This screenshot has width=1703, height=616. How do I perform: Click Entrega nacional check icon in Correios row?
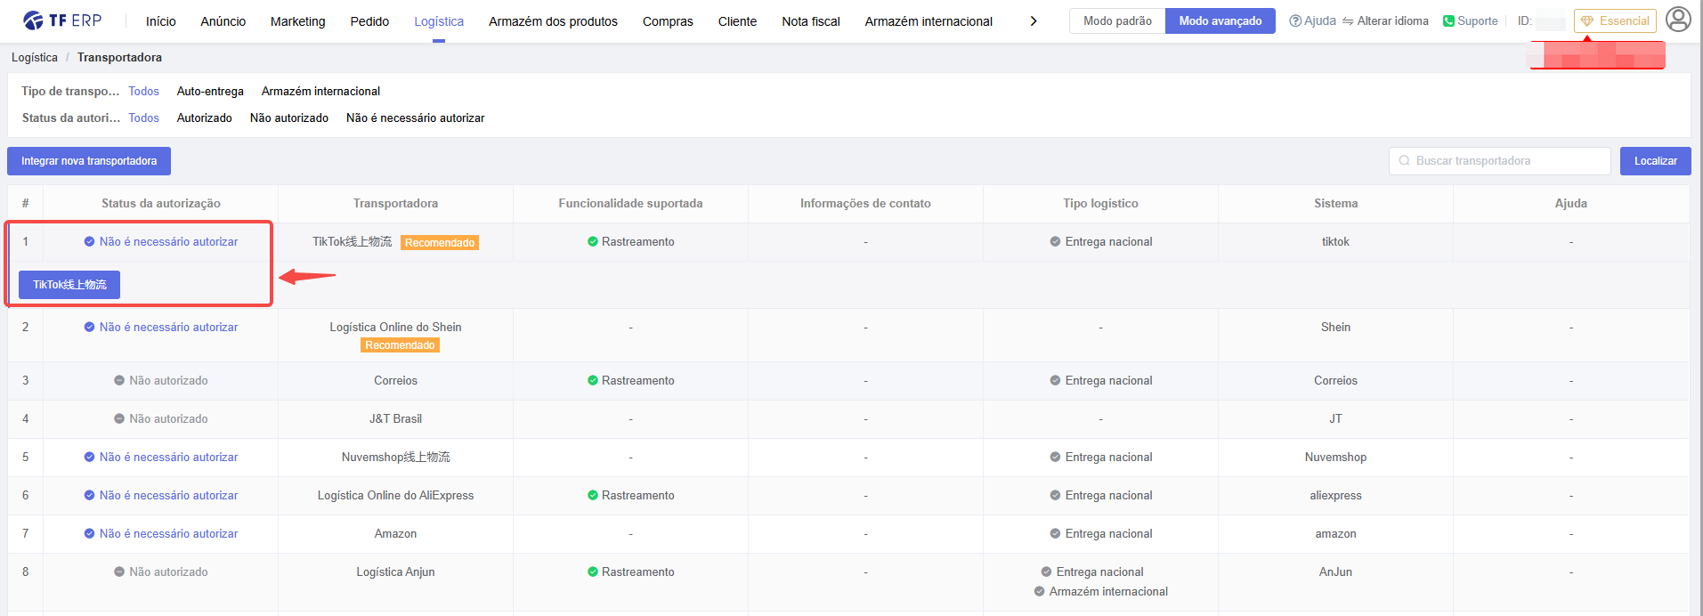pyautogui.click(x=1055, y=381)
